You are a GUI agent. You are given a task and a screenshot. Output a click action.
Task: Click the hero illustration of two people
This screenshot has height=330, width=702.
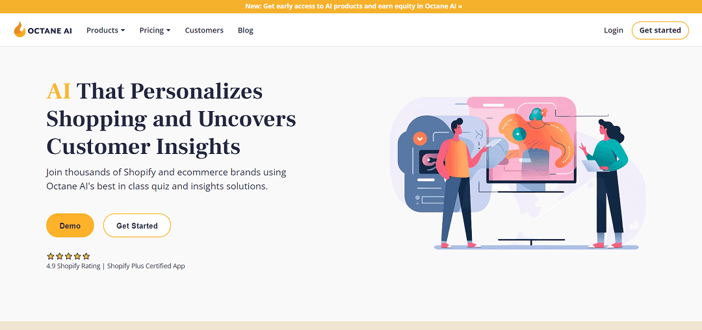click(x=517, y=172)
